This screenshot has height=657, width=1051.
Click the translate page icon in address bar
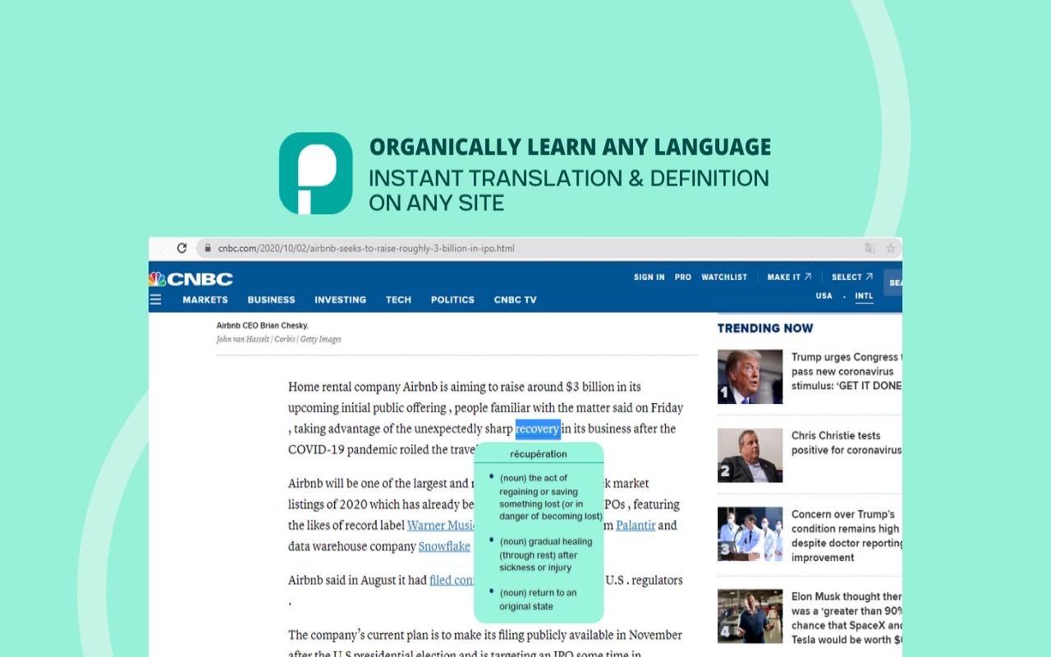870,248
